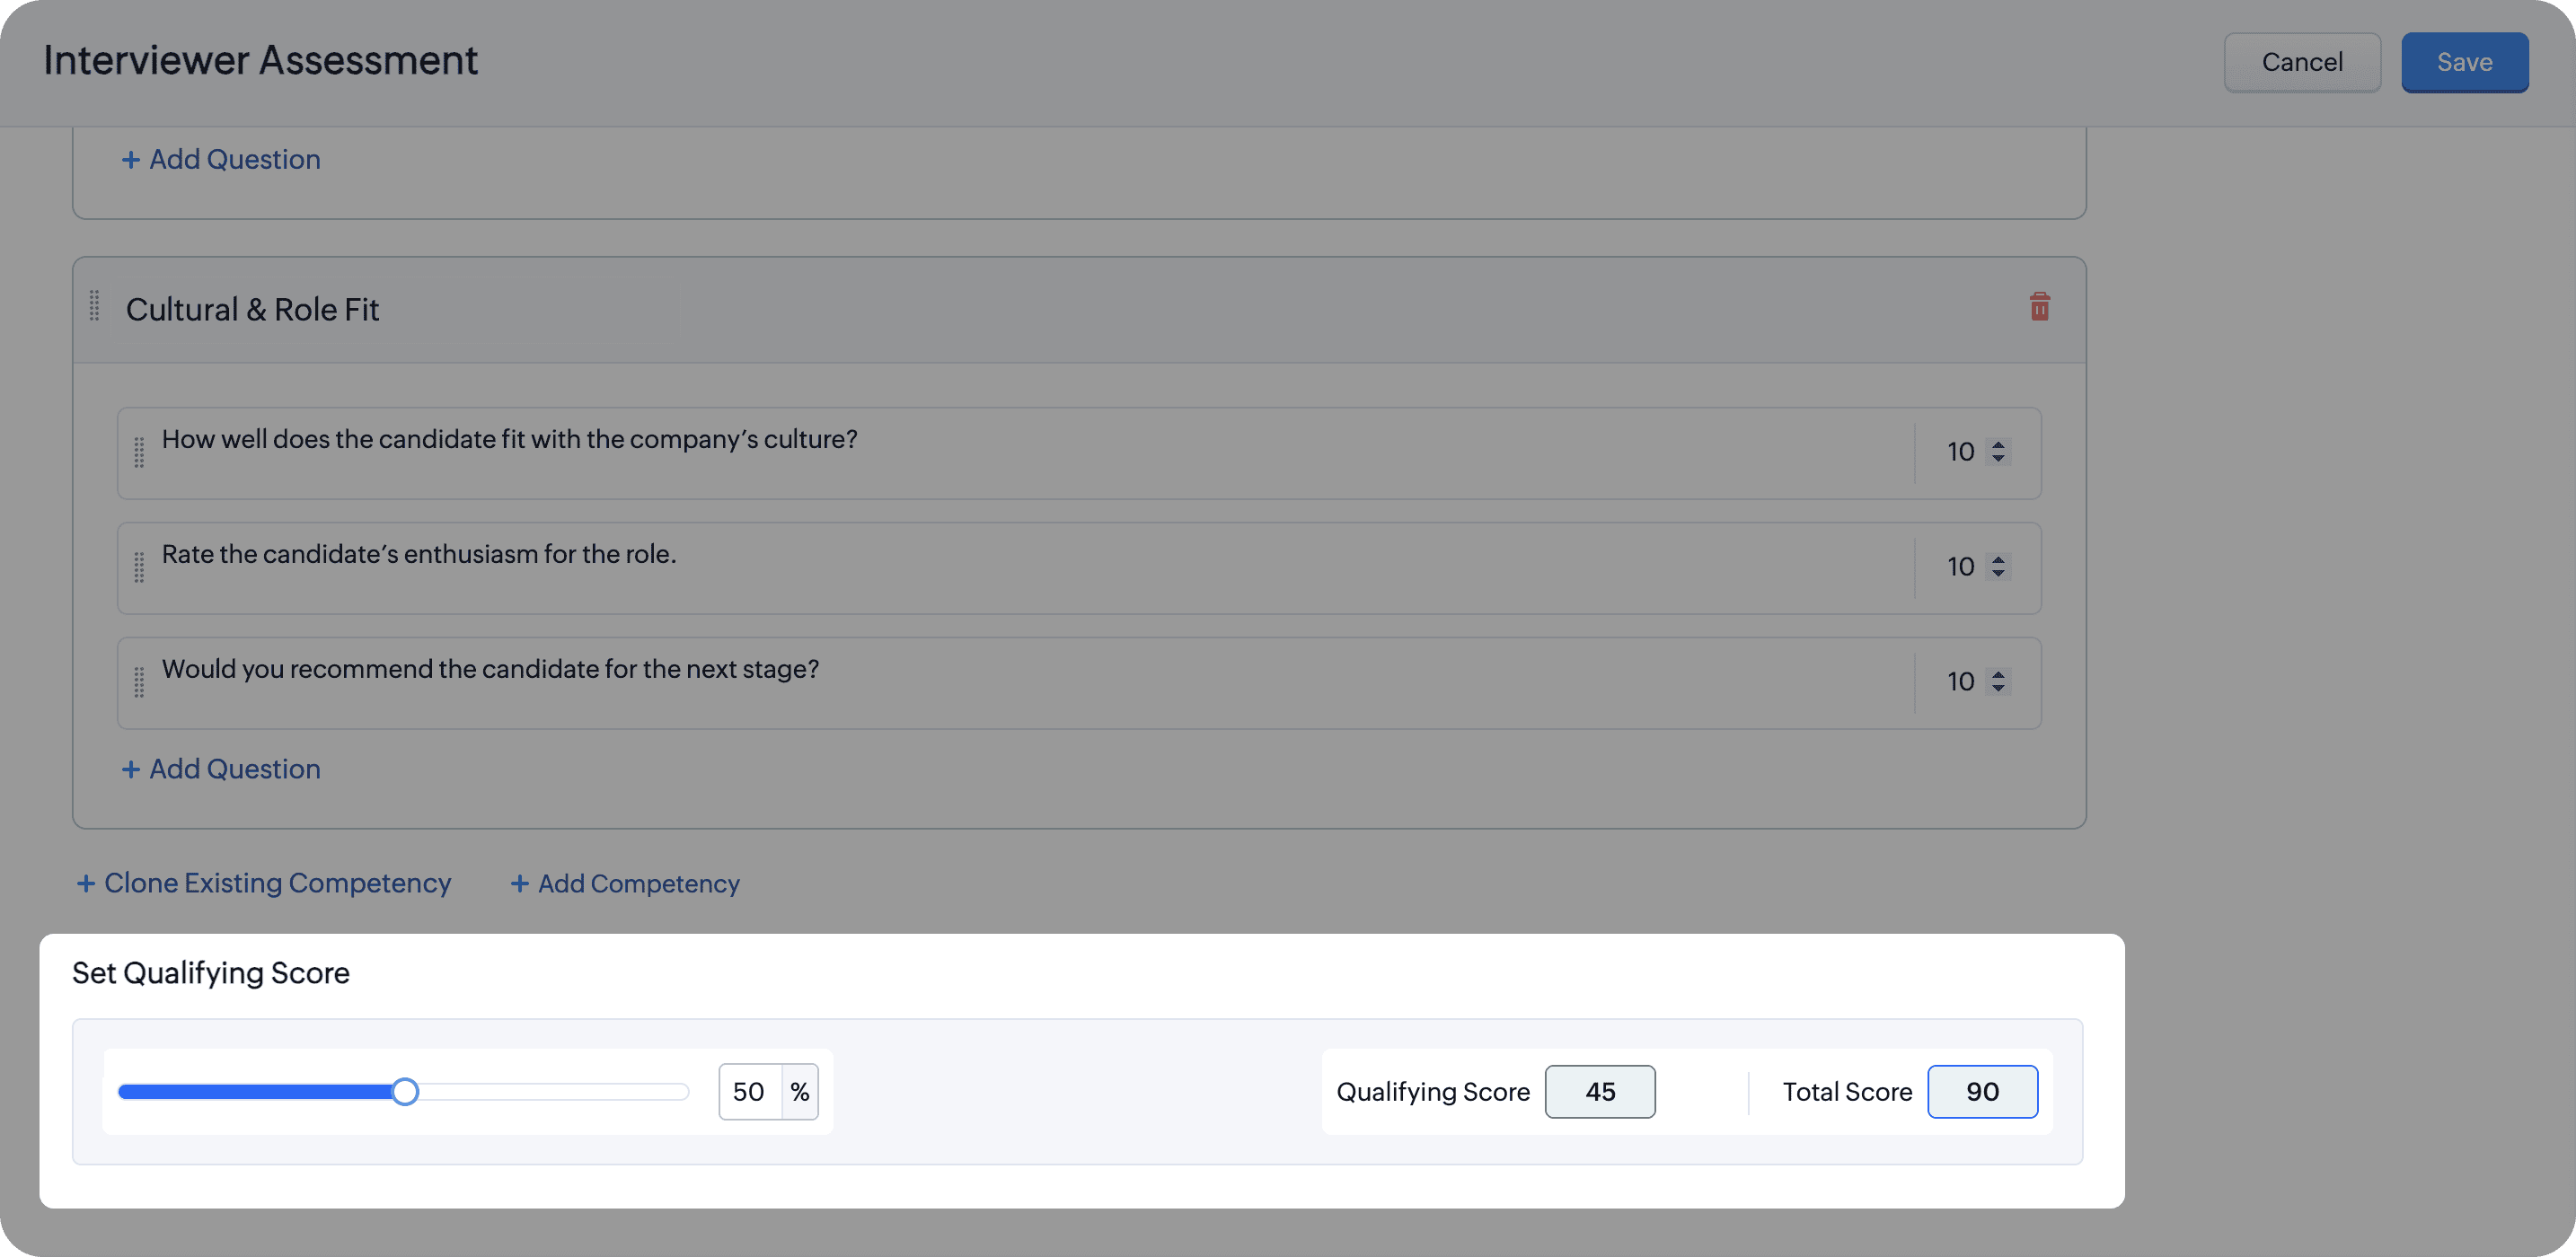Increase score for company culture question

tap(1998, 444)
